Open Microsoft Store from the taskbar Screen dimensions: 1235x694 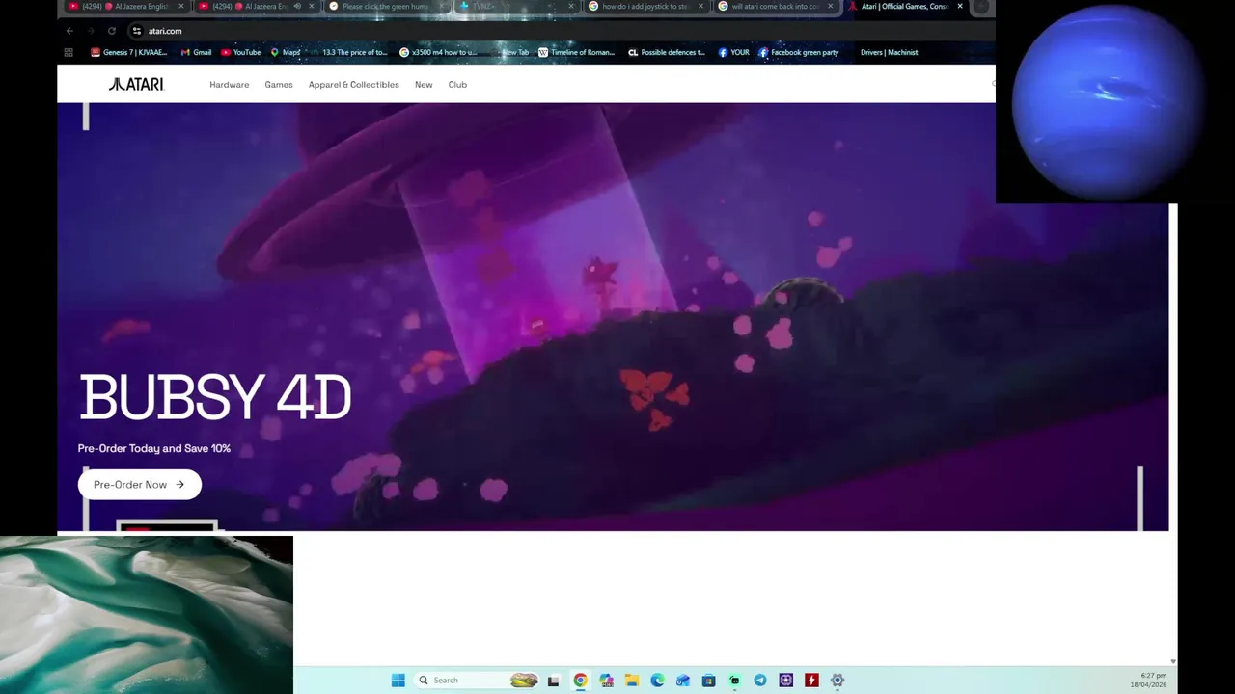point(709,681)
